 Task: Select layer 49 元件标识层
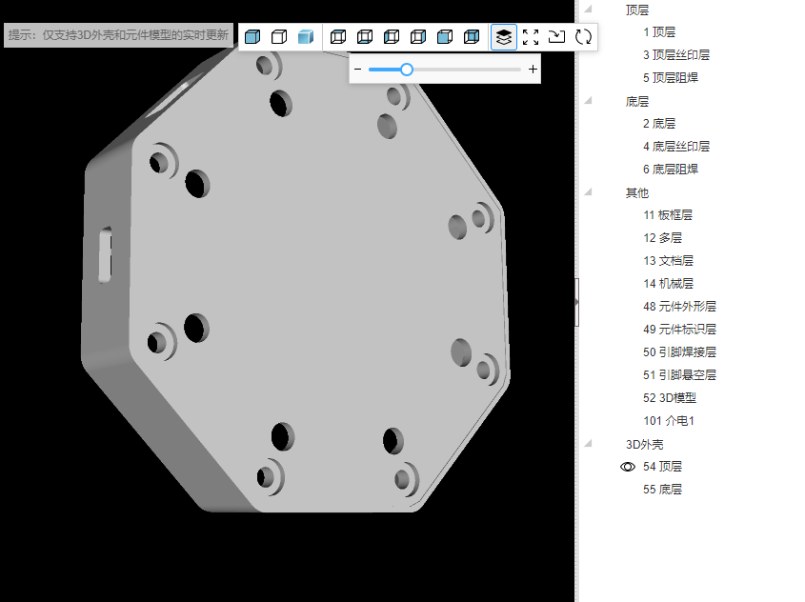[679, 330]
